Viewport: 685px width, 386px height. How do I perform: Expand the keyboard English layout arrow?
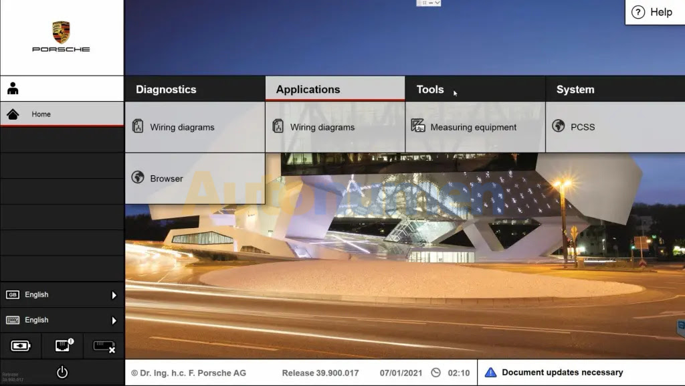click(x=114, y=320)
